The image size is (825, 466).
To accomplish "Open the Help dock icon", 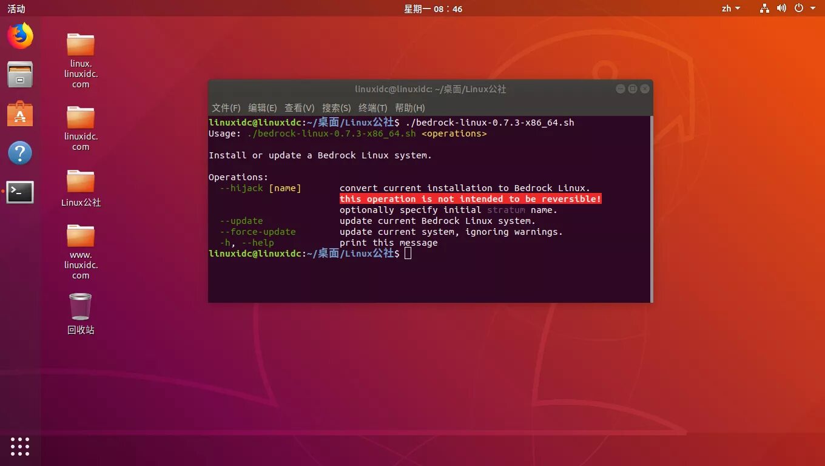I will click(20, 153).
